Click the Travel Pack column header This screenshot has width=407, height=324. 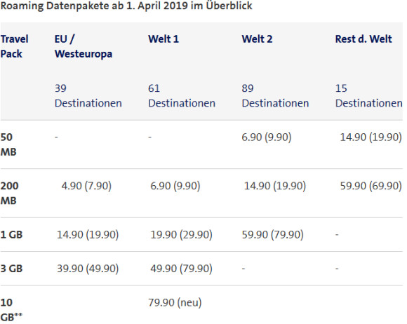click(x=14, y=46)
